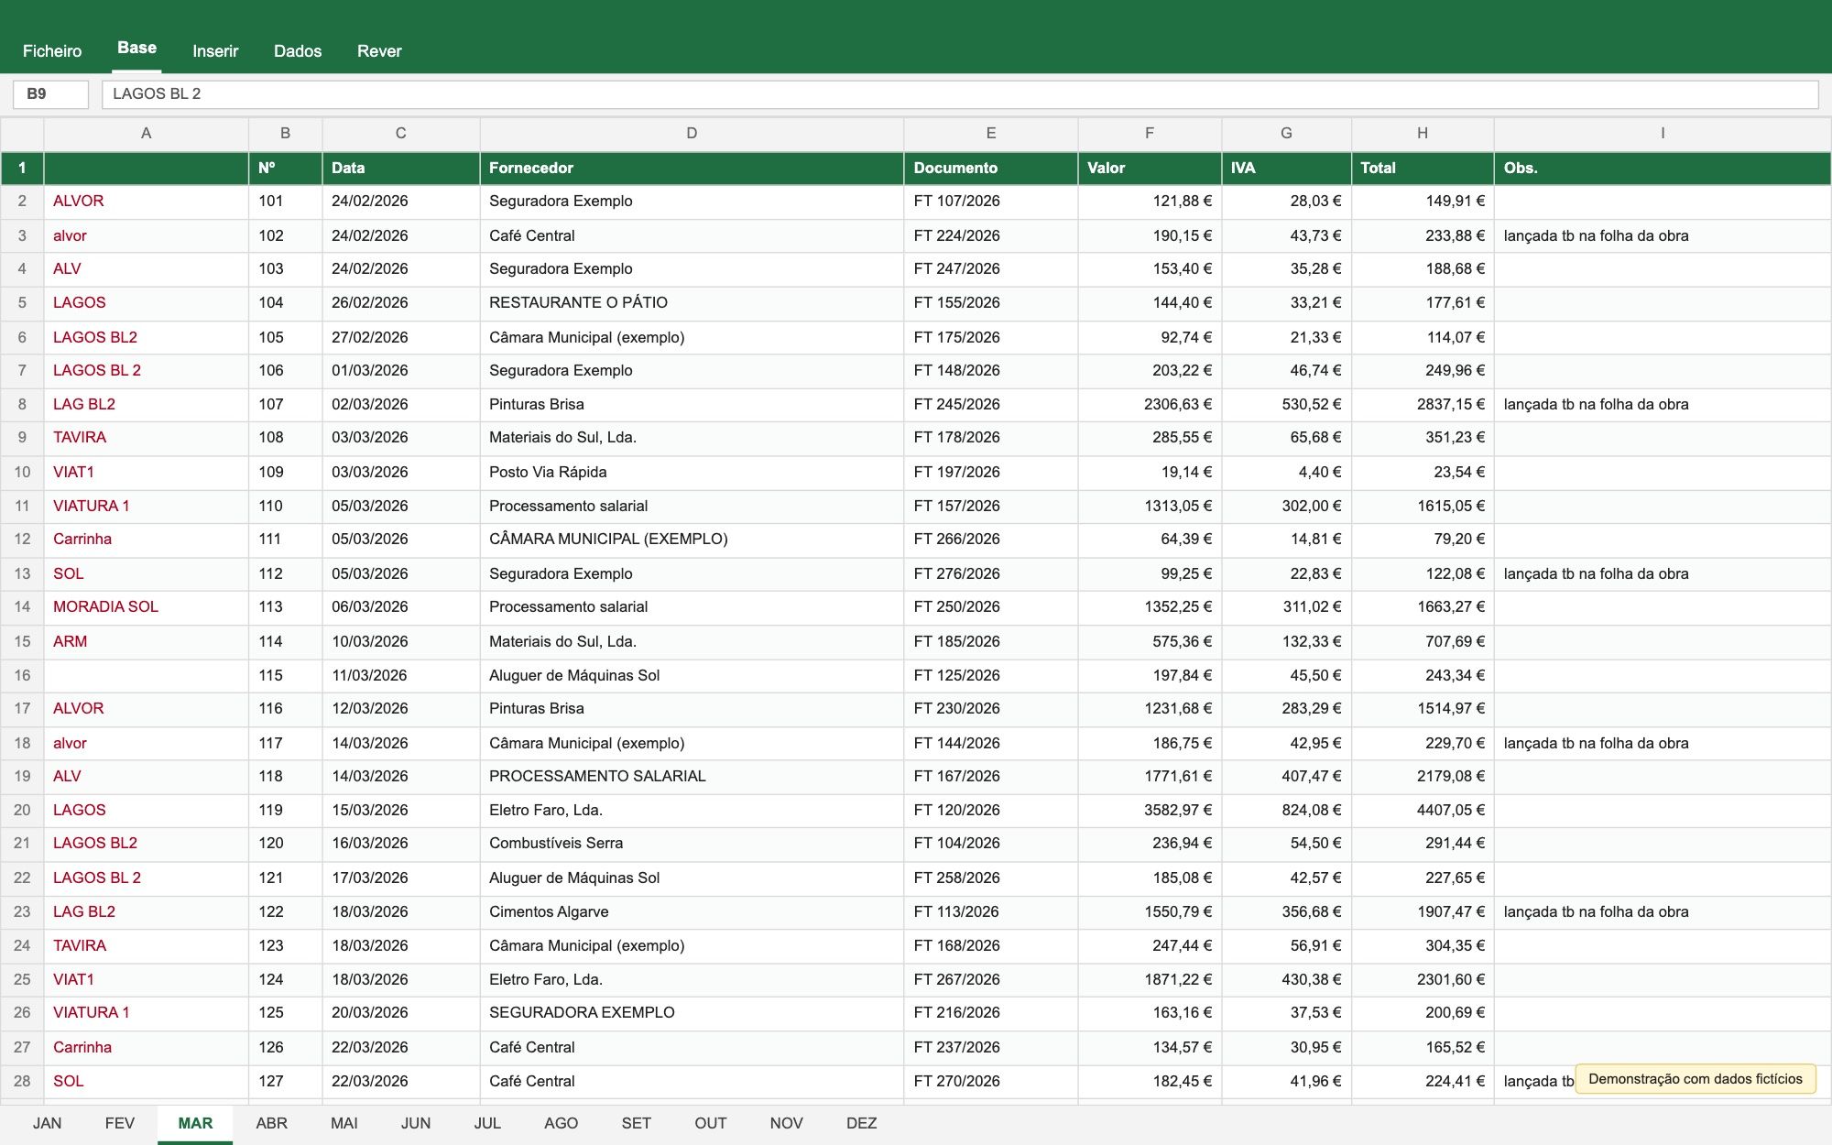The image size is (1832, 1145).
Task: Click the Nº header cell
Action: (x=285, y=168)
